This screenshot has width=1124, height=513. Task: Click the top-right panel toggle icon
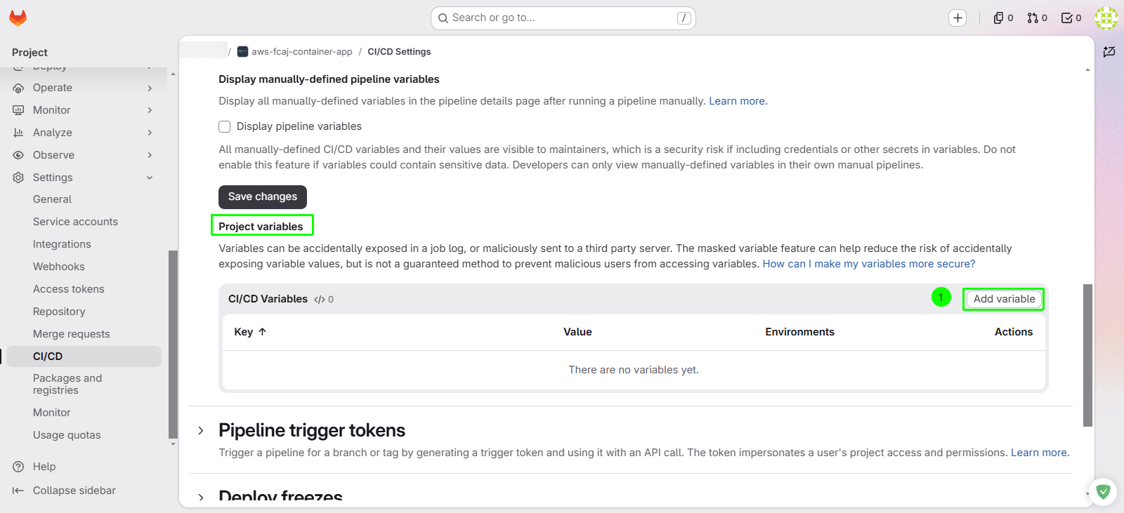pos(1109,51)
